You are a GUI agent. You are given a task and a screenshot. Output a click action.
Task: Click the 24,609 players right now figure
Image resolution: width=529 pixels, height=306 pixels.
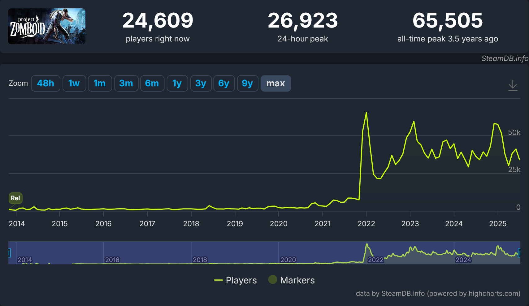158,20
